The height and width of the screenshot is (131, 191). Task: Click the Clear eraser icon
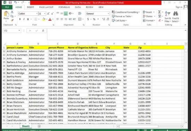point(160,20)
